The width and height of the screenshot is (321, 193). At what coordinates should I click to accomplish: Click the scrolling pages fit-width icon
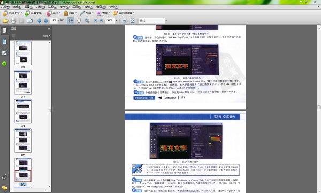pyautogui.click(x=124, y=21)
